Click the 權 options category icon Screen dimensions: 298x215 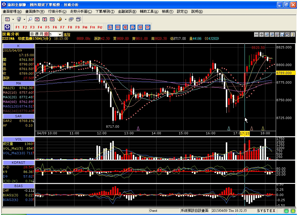(x=125, y=27)
